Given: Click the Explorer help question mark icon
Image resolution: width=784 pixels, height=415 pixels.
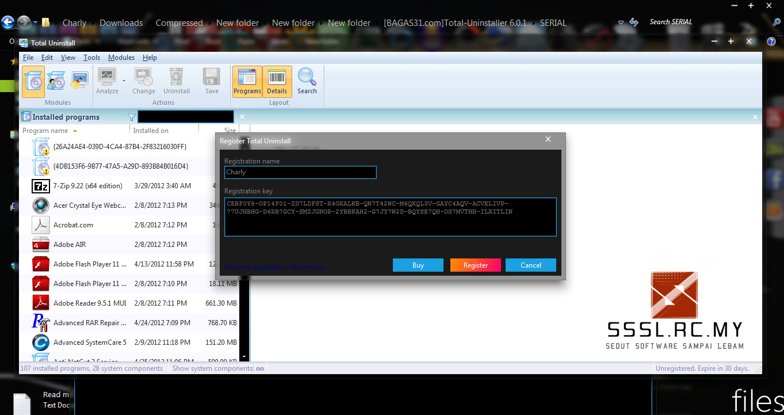Looking at the screenshot, I should click(x=771, y=41).
